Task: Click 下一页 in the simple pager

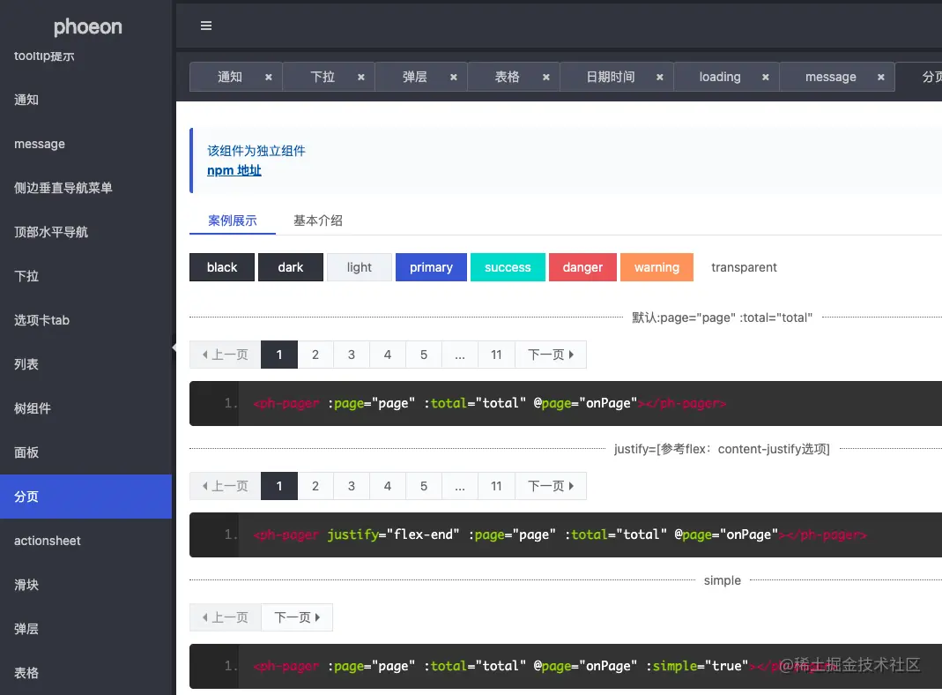Action: pos(297,617)
